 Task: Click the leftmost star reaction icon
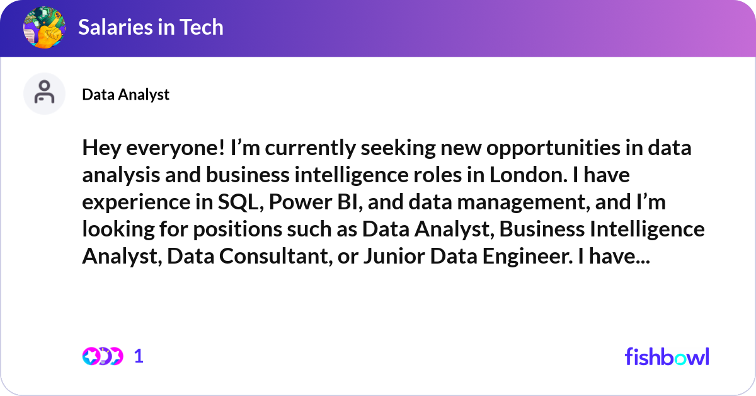tap(90, 356)
